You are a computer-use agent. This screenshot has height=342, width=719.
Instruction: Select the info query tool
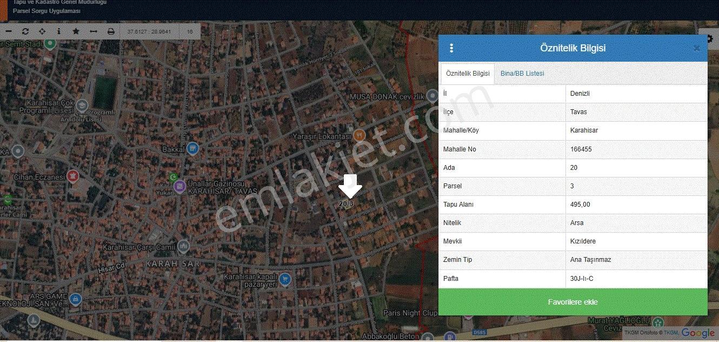59,31
